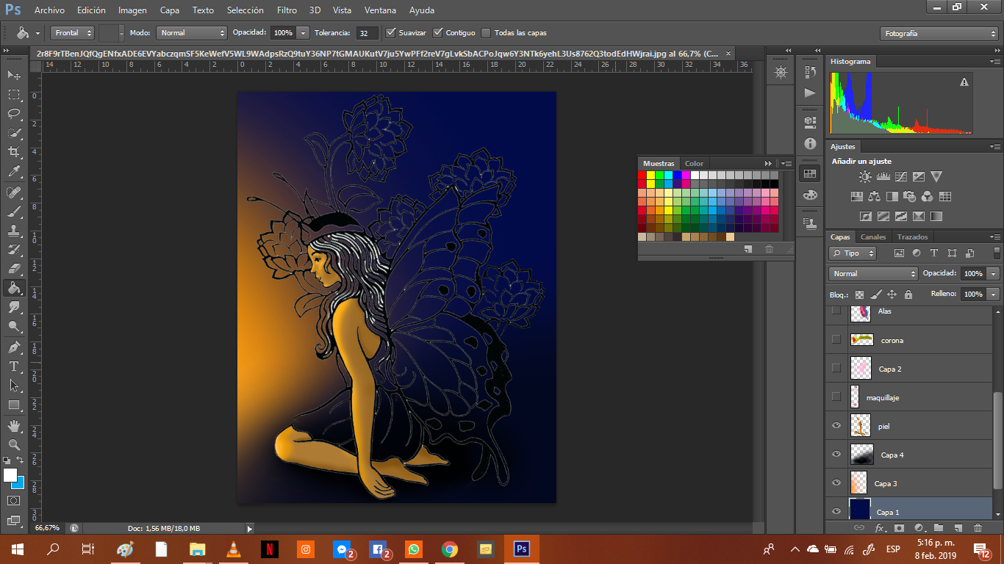Enable the Todas las capas checkbox
The height and width of the screenshot is (564, 1004).
pos(486,33)
